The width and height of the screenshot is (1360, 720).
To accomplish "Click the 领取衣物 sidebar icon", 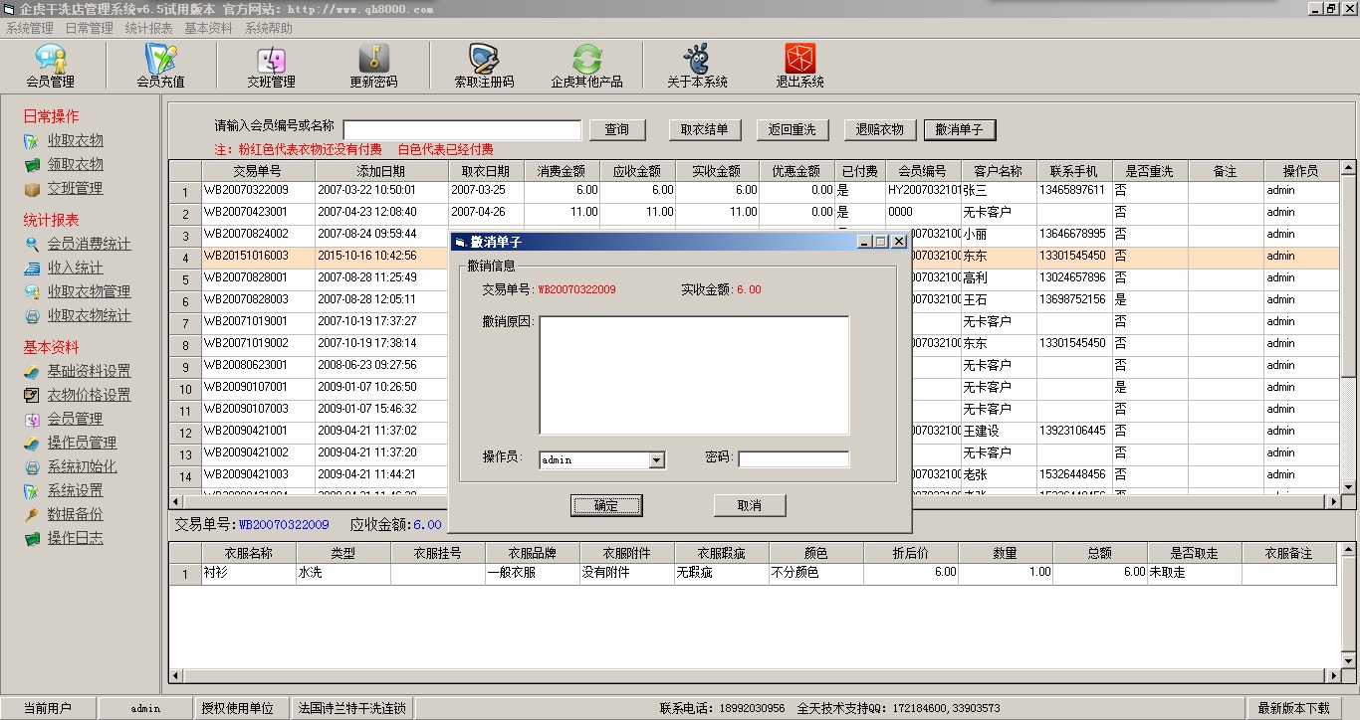I will pos(32,165).
